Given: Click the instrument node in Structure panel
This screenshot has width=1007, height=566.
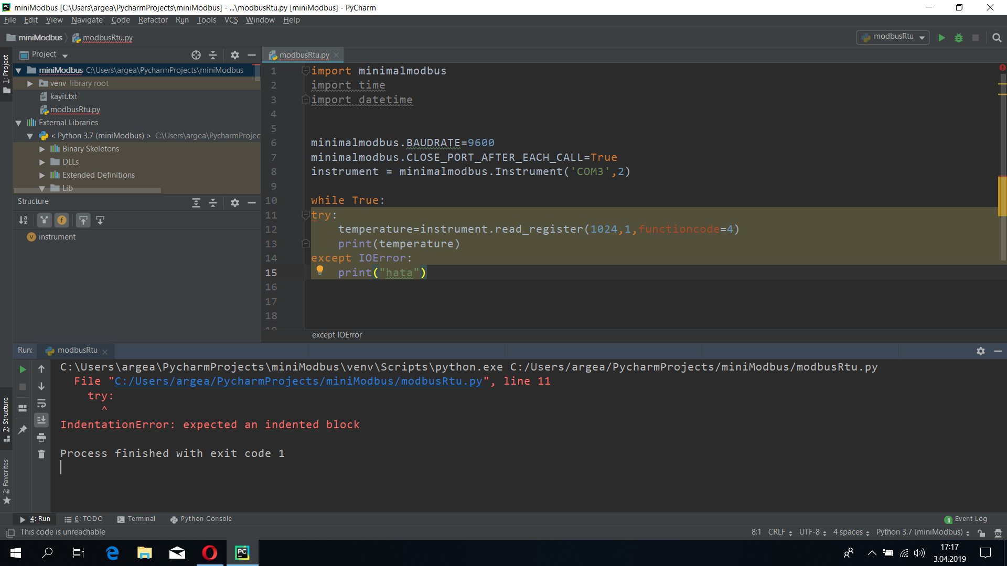Looking at the screenshot, I should click(56, 236).
